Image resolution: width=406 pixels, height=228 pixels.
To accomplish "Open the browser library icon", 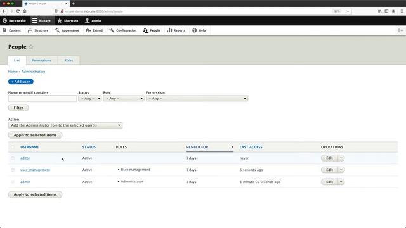I will (379, 11).
